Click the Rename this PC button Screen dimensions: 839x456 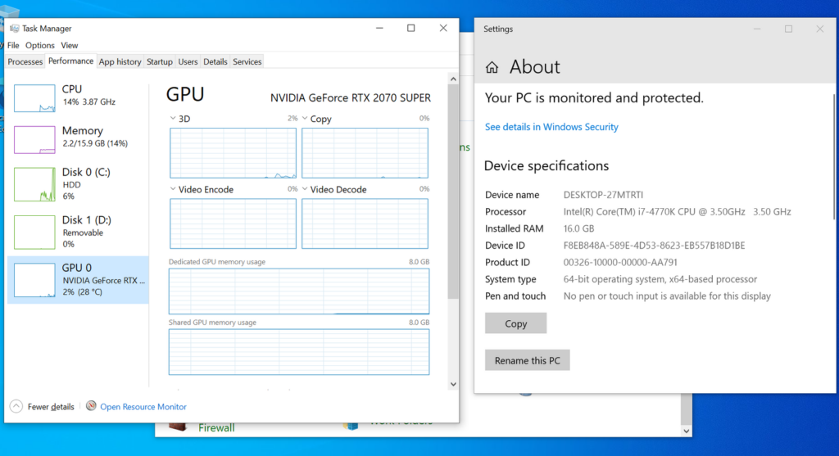(x=527, y=360)
